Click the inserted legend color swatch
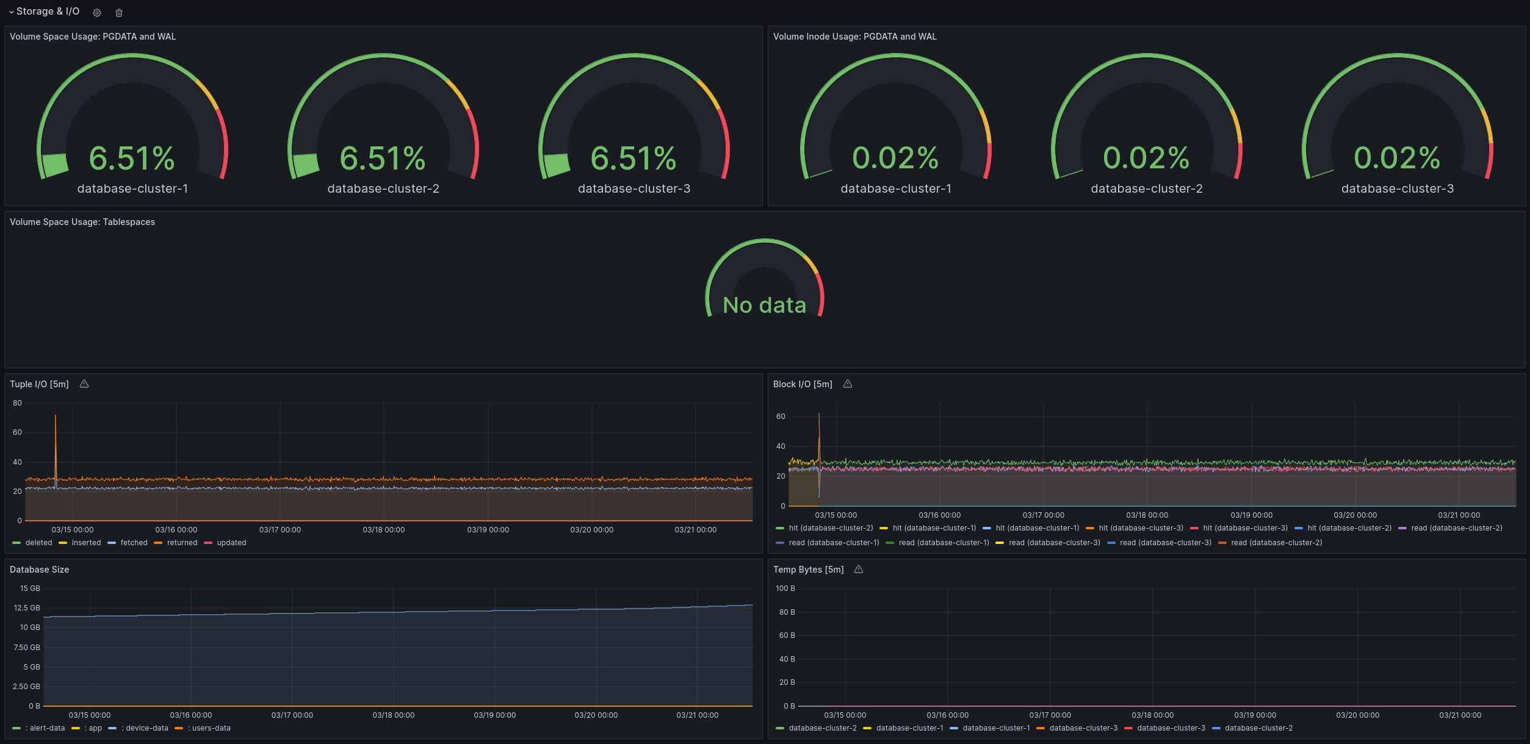1530x744 pixels. (63, 543)
